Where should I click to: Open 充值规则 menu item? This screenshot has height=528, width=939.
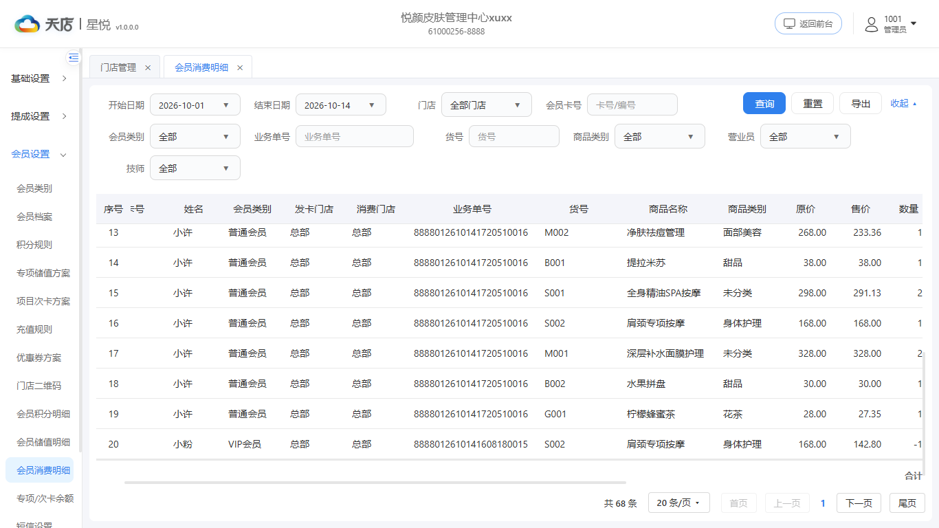click(x=34, y=329)
